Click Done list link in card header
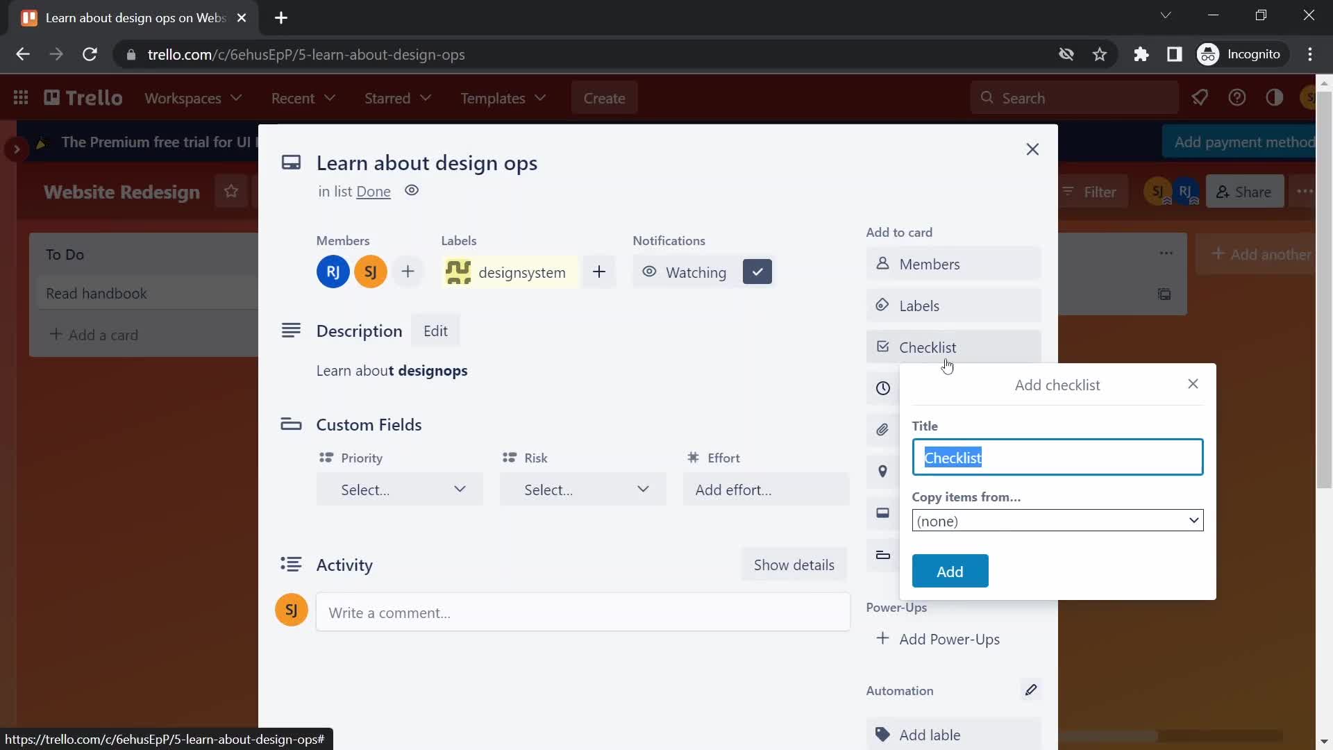This screenshot has height=750, width=1333. point(374,190)
